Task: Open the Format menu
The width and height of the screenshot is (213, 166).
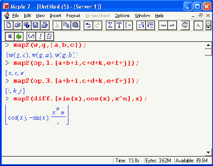Action: 73,16
